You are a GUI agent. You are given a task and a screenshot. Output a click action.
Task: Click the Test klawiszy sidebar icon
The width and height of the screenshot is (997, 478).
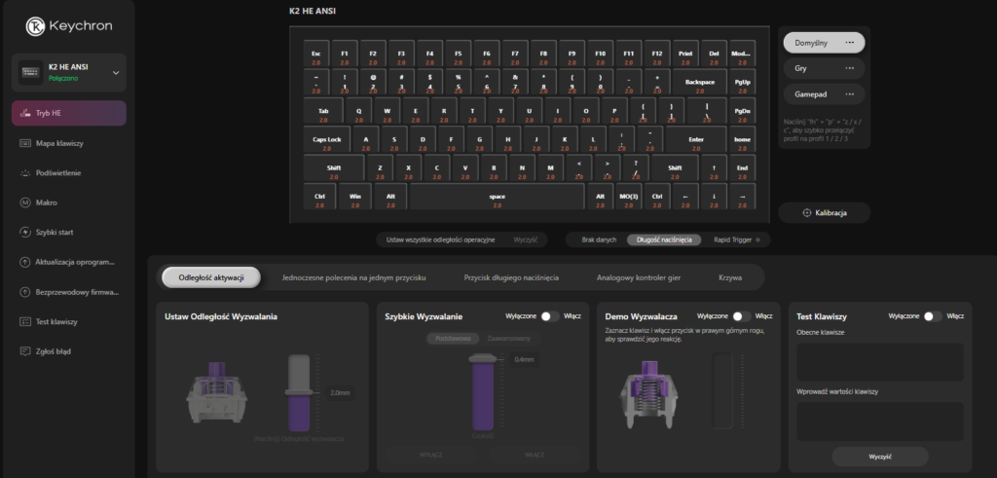click(24, 321)
